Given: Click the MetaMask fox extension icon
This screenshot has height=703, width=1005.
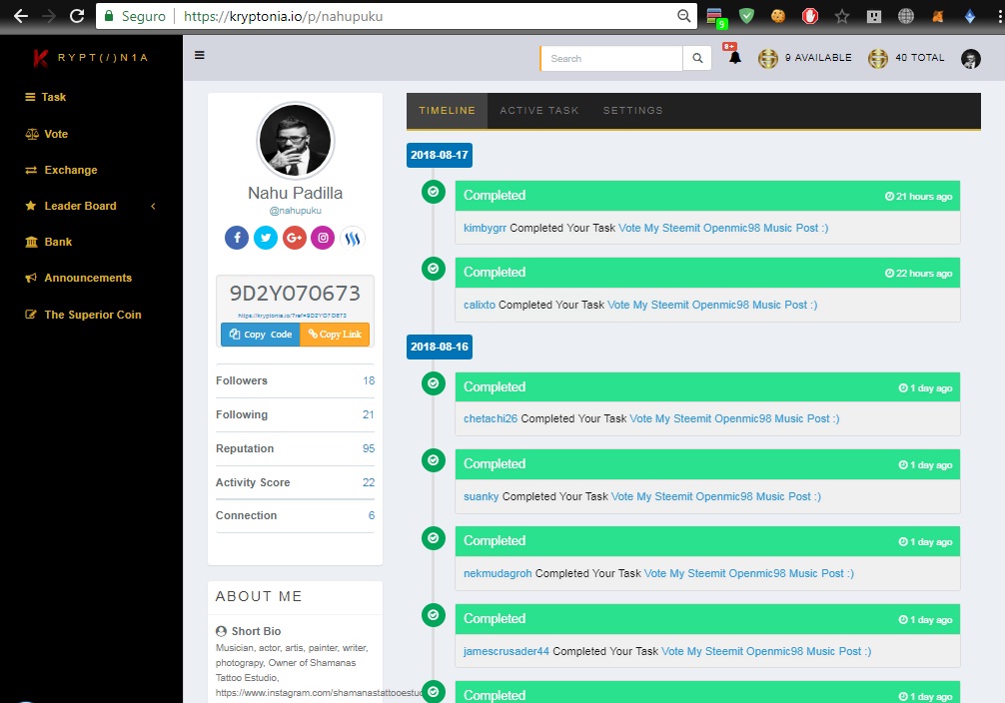Looking at the screenshot, I should 938,16.
